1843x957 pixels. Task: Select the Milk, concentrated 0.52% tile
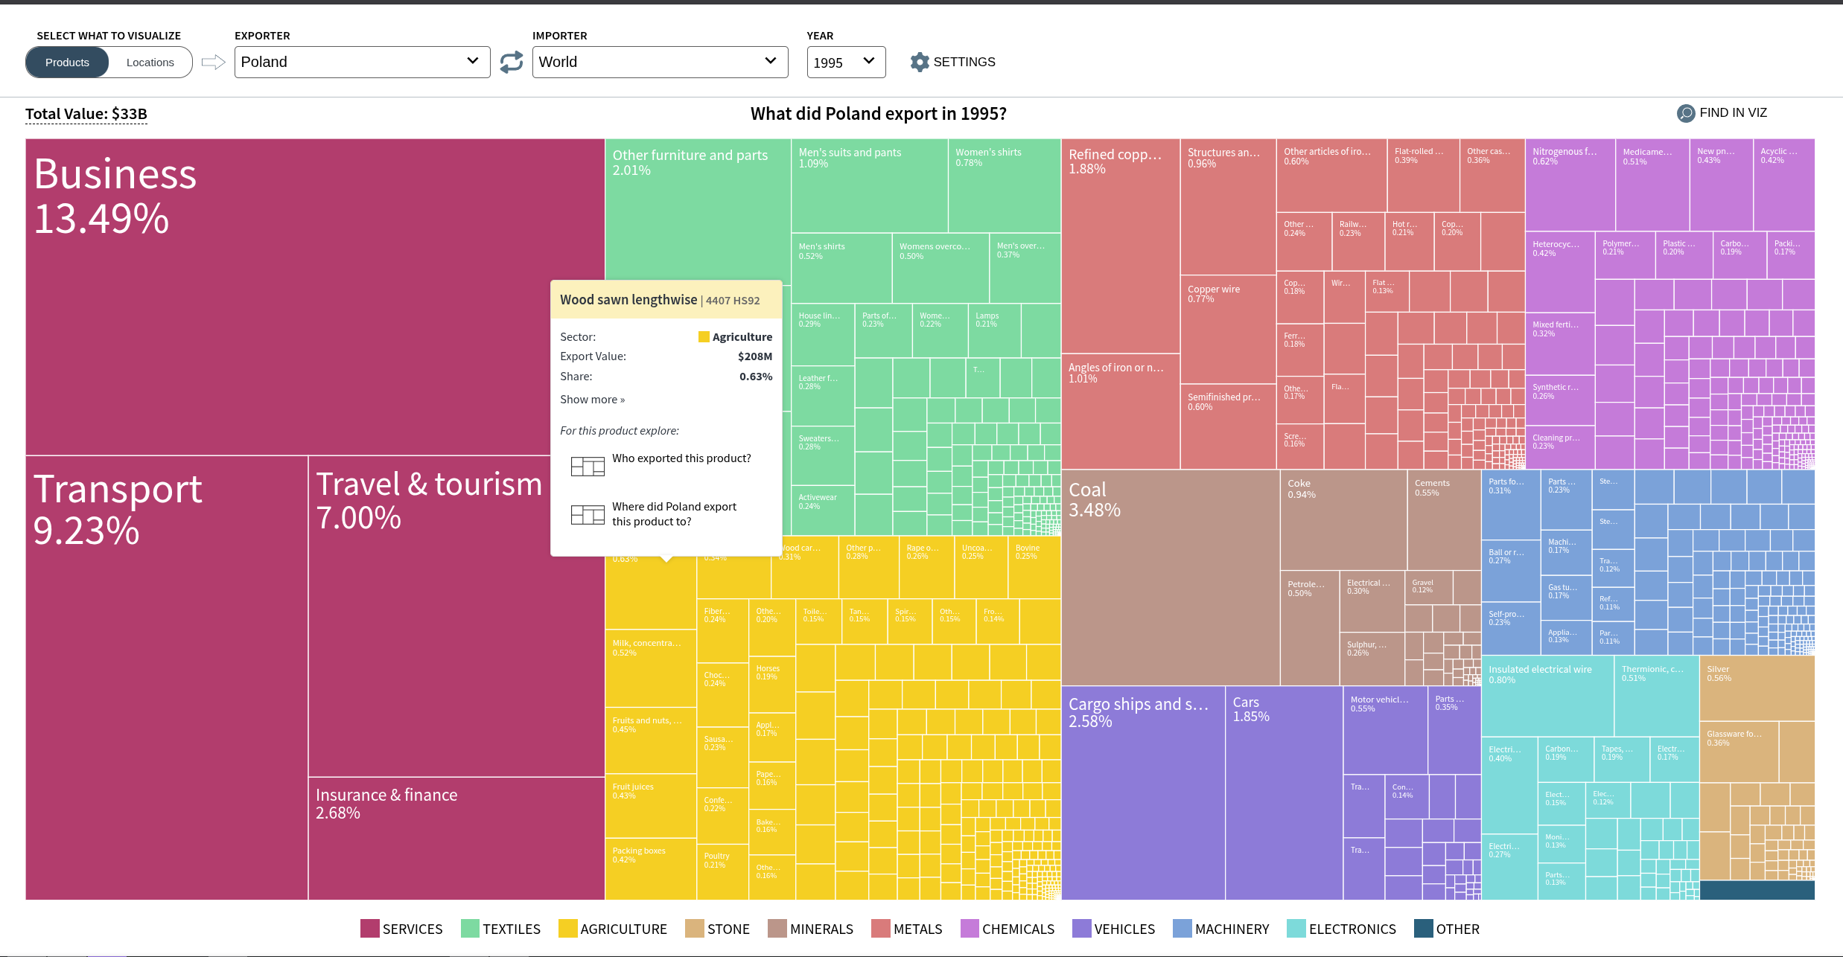point(651,668)
